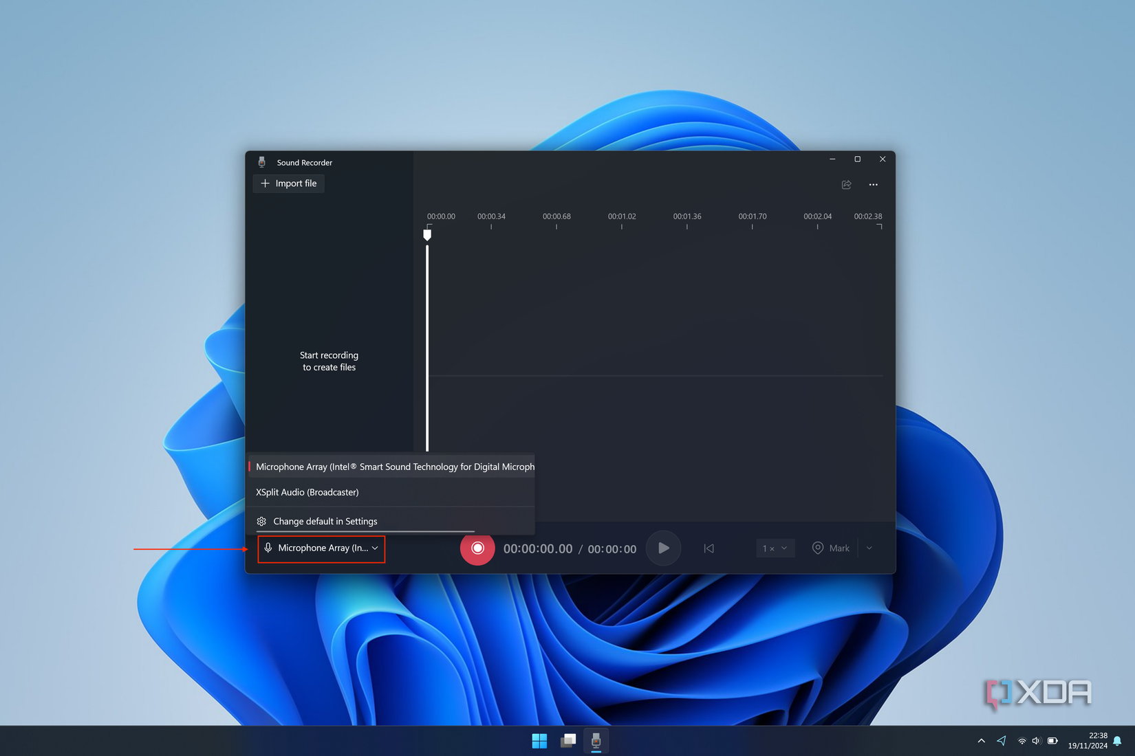Viewport: 1135px width, 756px height.
Task: Click the Sound Recorder title bar icon
Action: click(261, 162)
